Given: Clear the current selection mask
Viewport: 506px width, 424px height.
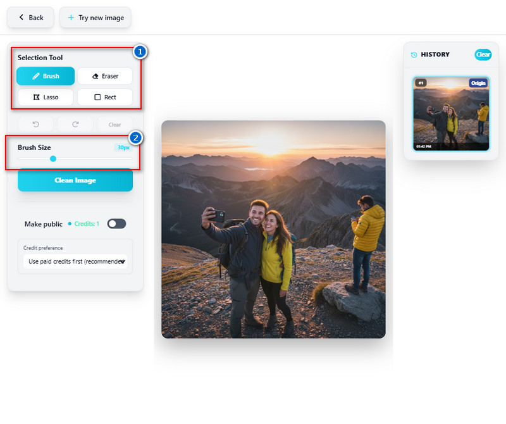Looking at the screenshot, I should [x=115, y=124].
